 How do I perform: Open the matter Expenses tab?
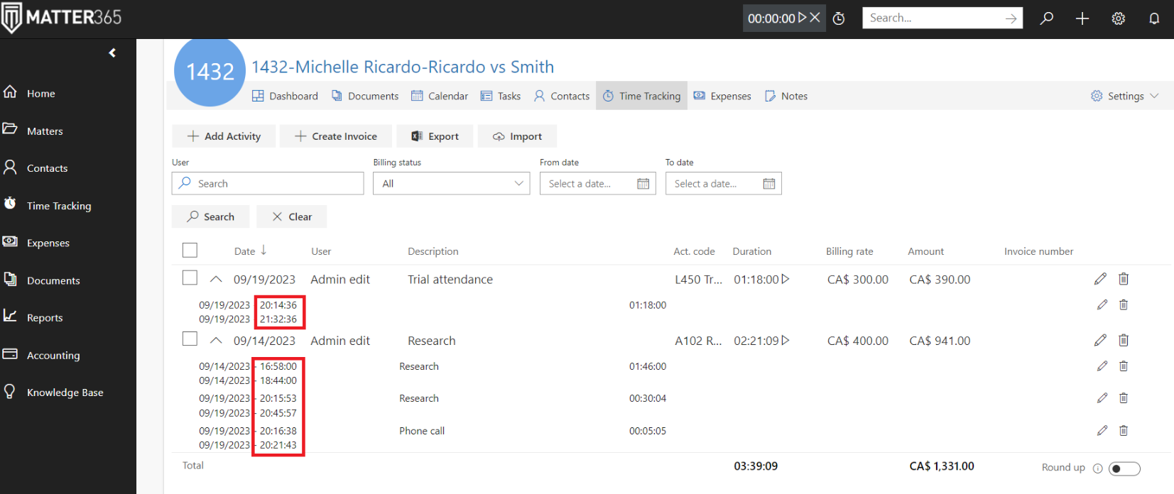click(722, 96)
